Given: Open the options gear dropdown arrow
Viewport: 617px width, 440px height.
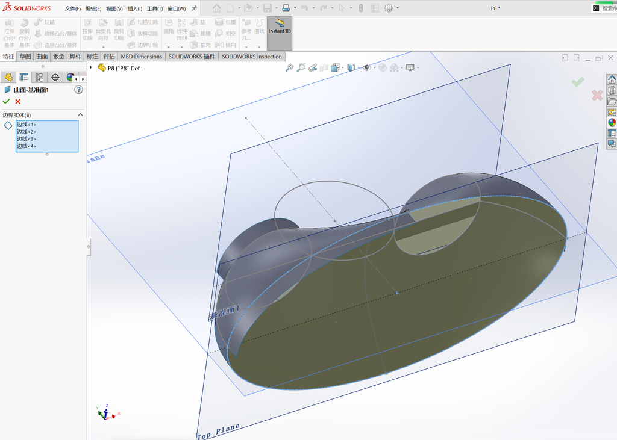Looking at the screenshot, I should (398, 8).
